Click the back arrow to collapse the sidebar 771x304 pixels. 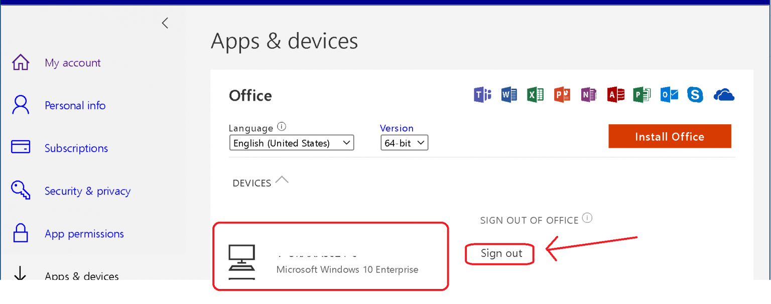point(165,23)
